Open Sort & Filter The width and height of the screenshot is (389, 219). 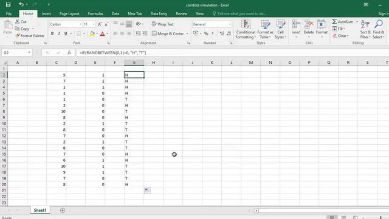pyautogui.click(x=365, y=29)
